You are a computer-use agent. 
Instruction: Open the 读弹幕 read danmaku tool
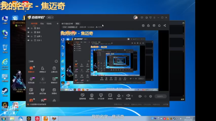point(31,91)
